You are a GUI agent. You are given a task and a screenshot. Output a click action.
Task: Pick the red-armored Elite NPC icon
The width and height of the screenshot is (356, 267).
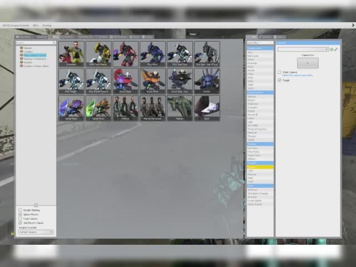click(126, 54)
